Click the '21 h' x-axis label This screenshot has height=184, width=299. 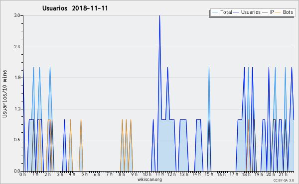283,174
